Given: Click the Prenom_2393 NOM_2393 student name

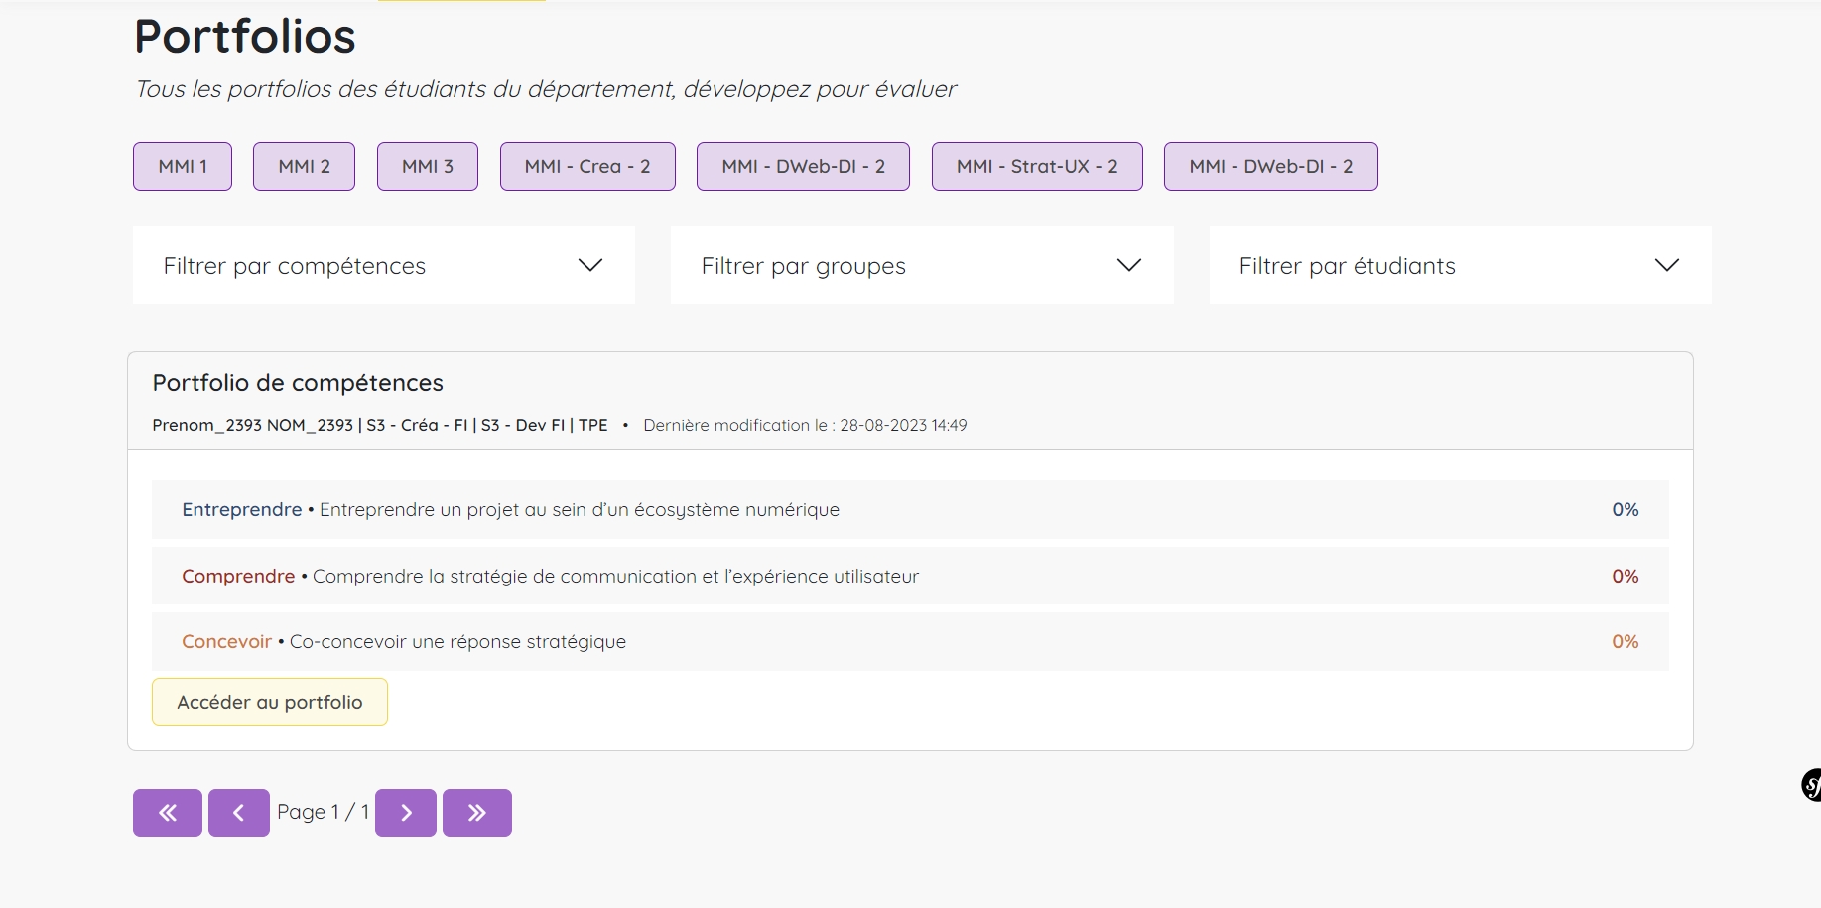Looking at the screenshot, I should tap(252, 425).
